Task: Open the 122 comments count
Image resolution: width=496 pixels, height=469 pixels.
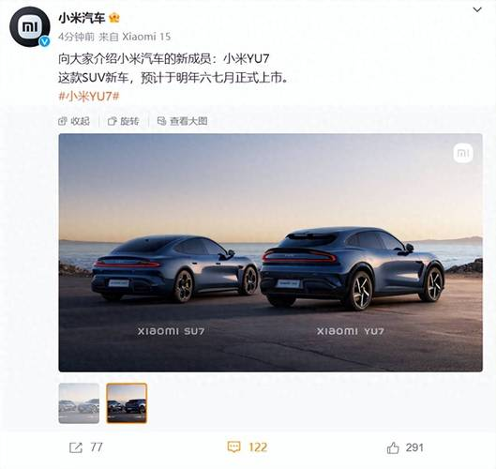Action: click(x=258, y=447)
